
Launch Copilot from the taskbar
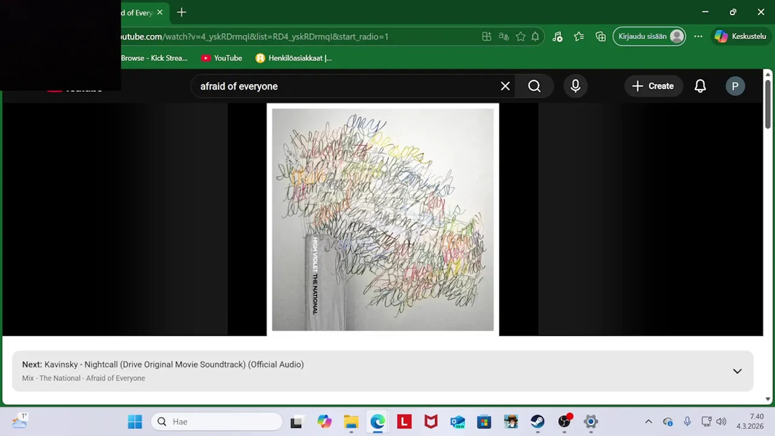pyautogui.click(x=325, y=421)
